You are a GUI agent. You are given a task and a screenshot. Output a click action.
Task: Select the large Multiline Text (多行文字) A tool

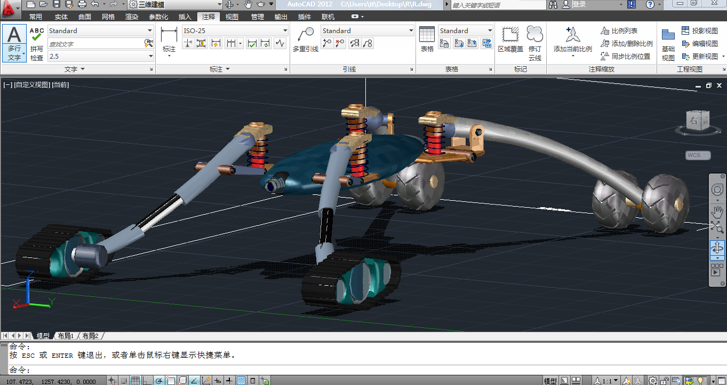point(14,43)
